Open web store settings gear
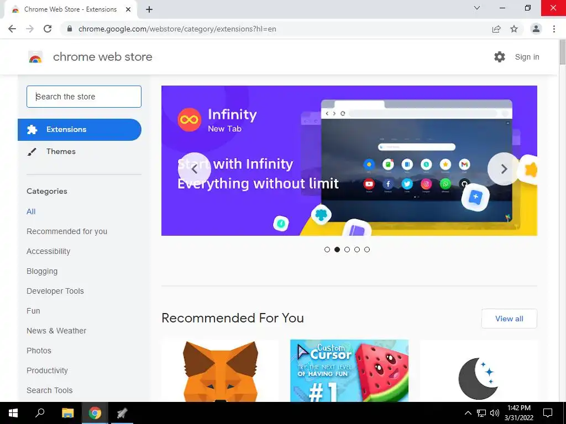This screenshot has width=566, height=424. pos(500,57)
